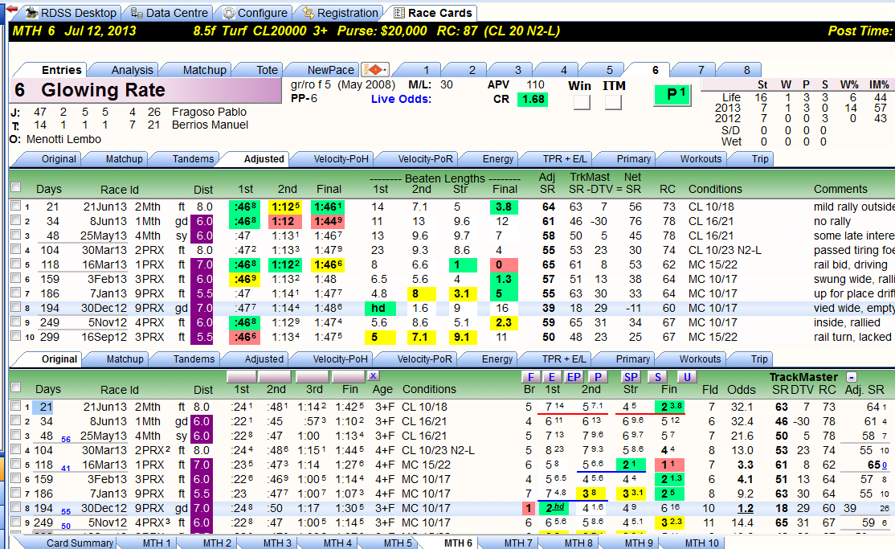
Task: Open the MTH 7 card tab
Action: [x=517, y=543]
